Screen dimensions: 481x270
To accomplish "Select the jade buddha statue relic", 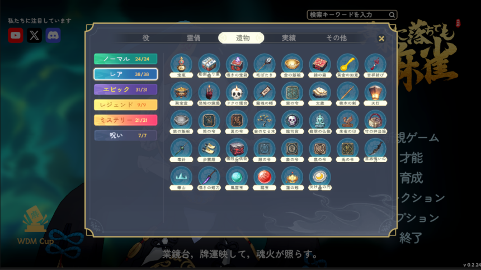I will coord(320,121).
